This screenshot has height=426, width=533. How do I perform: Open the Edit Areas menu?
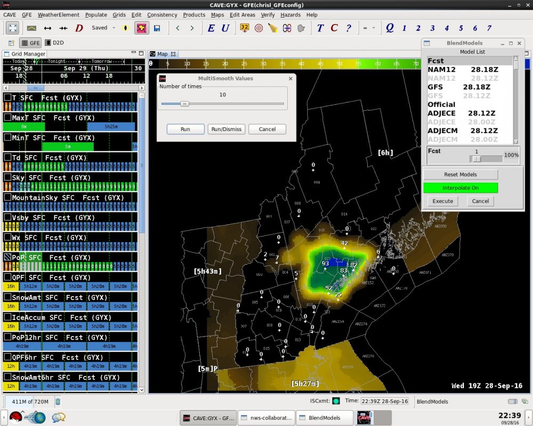coord(242,14)
